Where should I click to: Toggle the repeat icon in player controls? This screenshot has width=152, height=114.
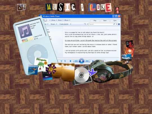(x=65, y=61)
